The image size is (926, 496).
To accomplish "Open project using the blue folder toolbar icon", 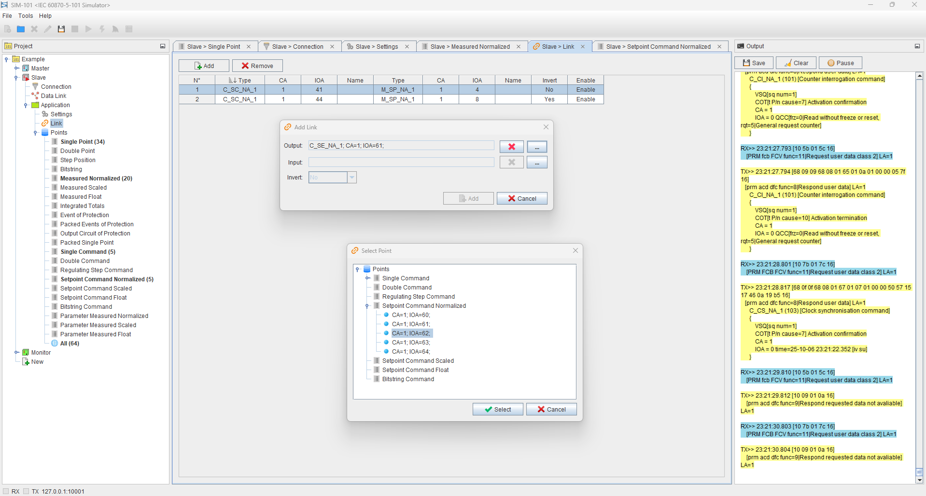I will [x=21, y=29].
